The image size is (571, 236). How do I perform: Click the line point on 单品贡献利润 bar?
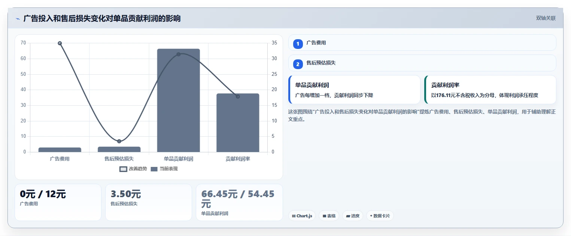[178, 54]
